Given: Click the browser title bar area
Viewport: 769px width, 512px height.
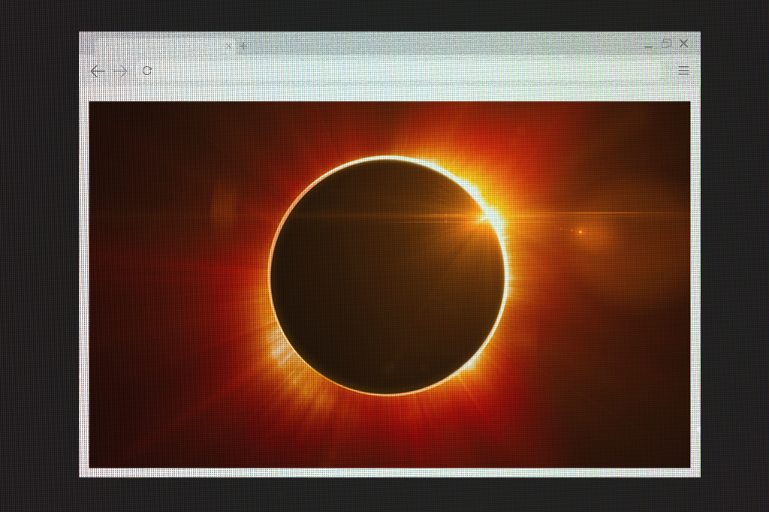Looking at the screenshot, I should (x=451, y=44).
